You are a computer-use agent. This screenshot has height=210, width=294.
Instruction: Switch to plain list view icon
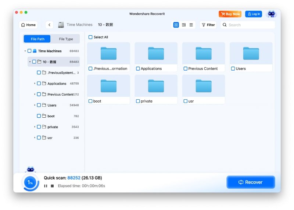(x=191, y=25)
